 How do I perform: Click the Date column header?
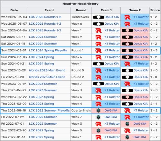coord(14,10)
